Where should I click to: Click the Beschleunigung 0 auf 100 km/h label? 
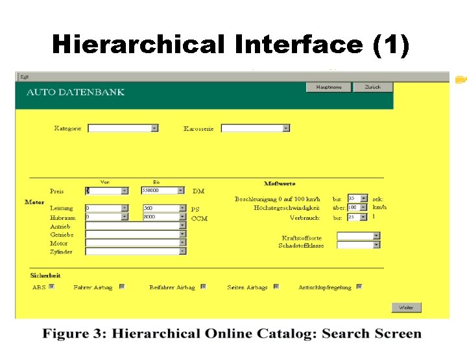(x=278, y=199)
